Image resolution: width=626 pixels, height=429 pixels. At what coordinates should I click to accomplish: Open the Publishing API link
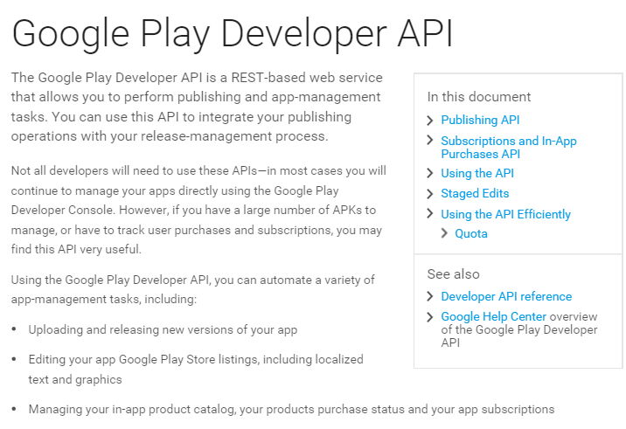point(480,120)
